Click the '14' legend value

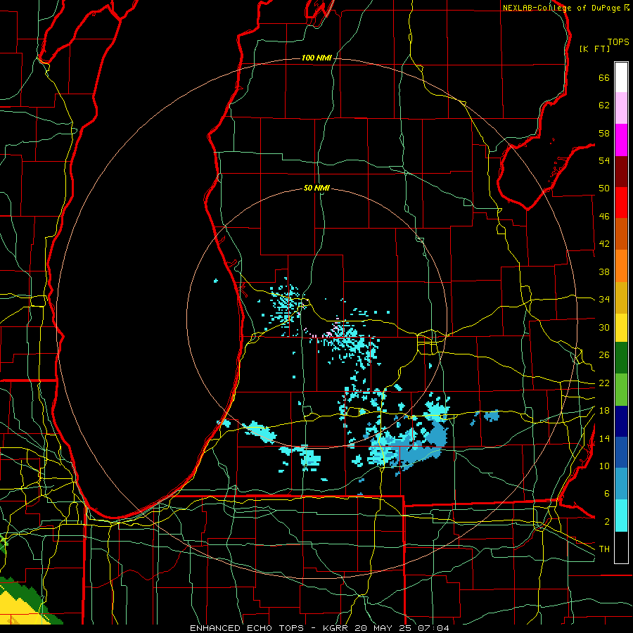pyautogui.click(x=604, y=438)
